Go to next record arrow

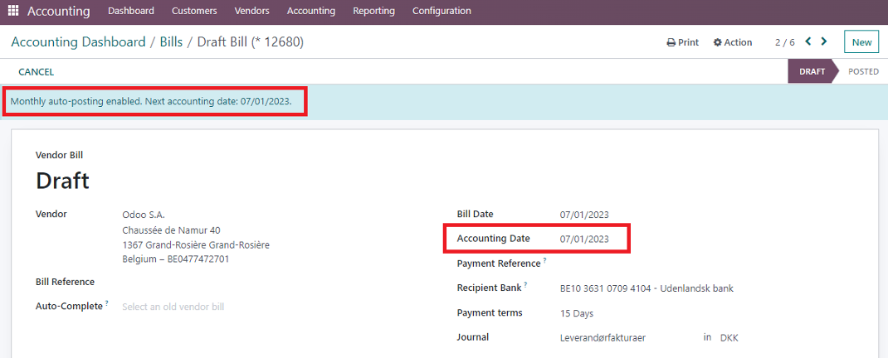[824, 41]
